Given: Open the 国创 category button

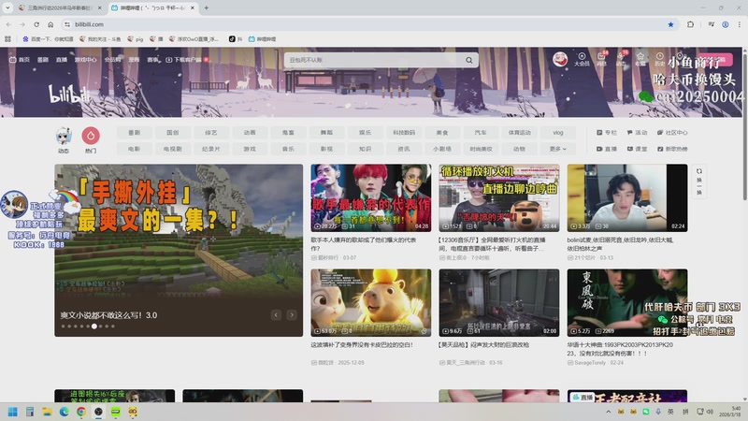Looking at the screenshot, I should (173, 133).
